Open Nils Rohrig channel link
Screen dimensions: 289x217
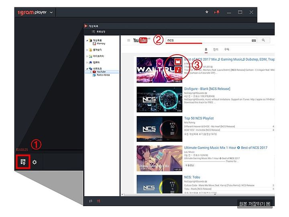coord(189,123)
